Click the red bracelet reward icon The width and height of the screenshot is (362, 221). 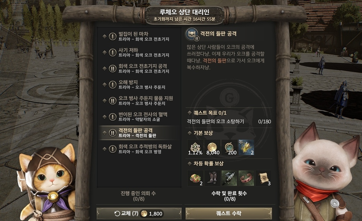click(x=246, y=178)
